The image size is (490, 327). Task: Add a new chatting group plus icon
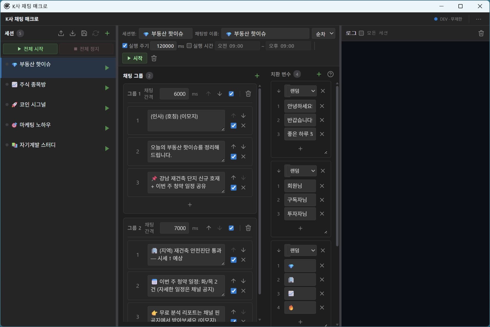point(257,76)
